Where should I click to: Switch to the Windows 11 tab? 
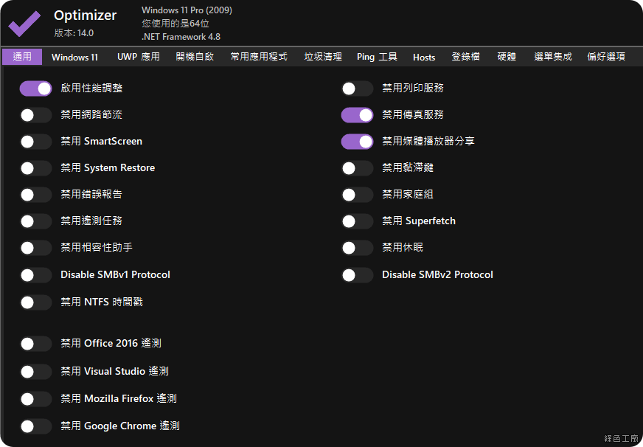74,57
